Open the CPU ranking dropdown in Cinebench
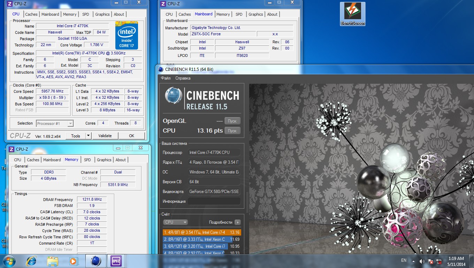The height and width of the screenshot is (268, 474). [x=176, y=222]
